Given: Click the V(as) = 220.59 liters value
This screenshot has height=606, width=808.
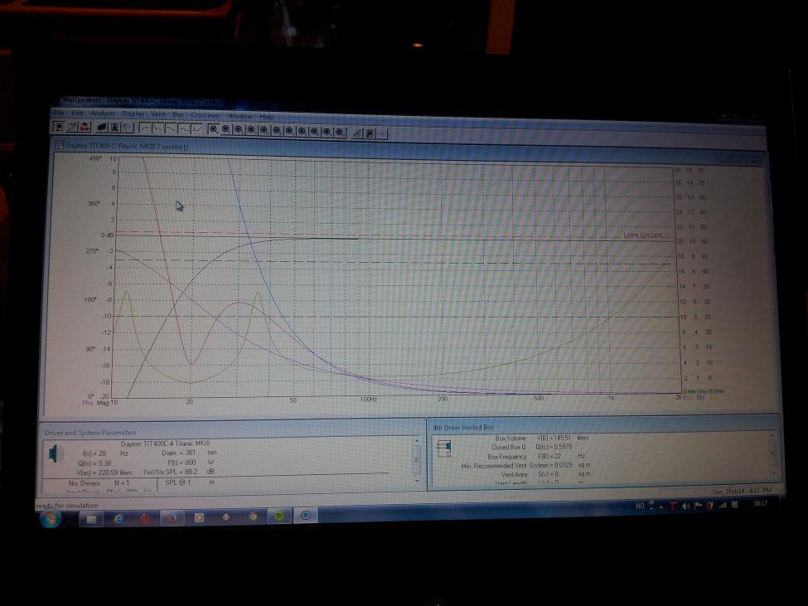Looking at the screenshot, I should tap(104, 473).
